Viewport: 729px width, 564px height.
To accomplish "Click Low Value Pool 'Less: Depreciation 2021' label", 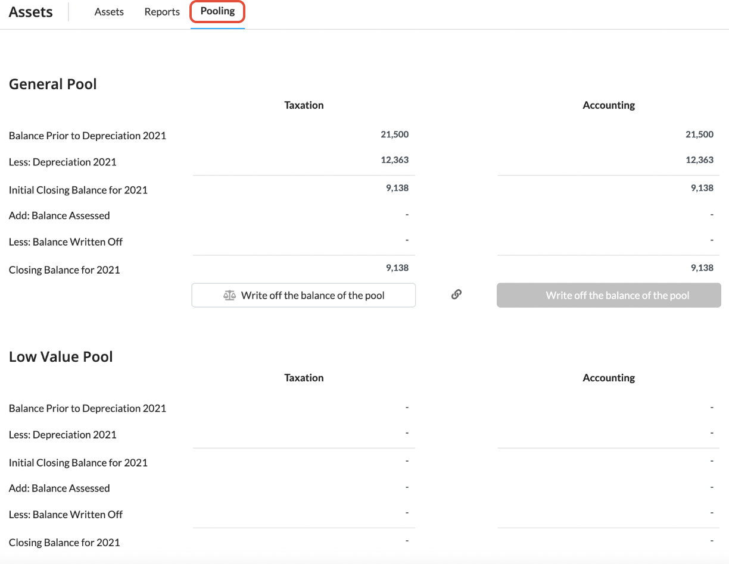I will (x=63, y=434).
